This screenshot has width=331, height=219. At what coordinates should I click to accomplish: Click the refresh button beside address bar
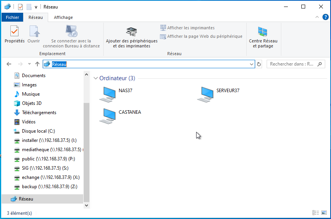[259, 64]
